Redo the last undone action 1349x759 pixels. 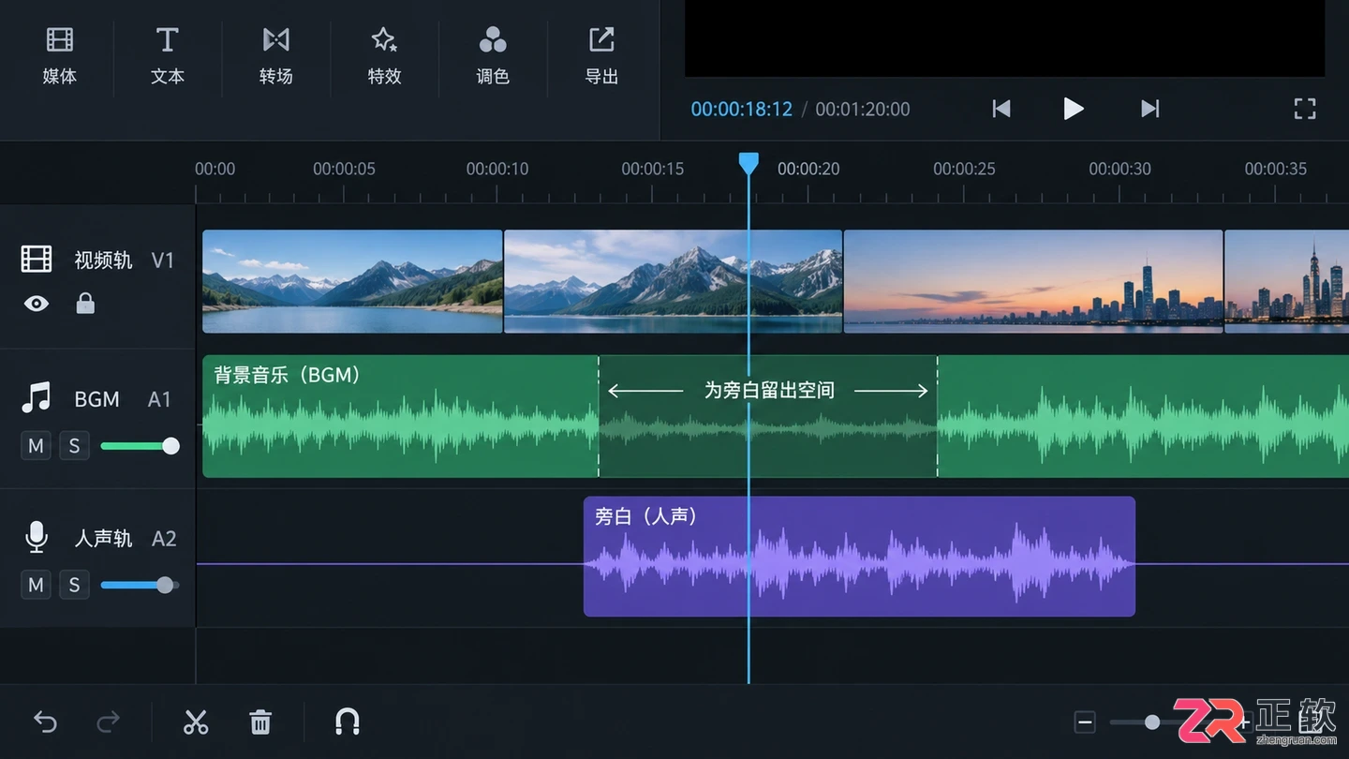109,722
